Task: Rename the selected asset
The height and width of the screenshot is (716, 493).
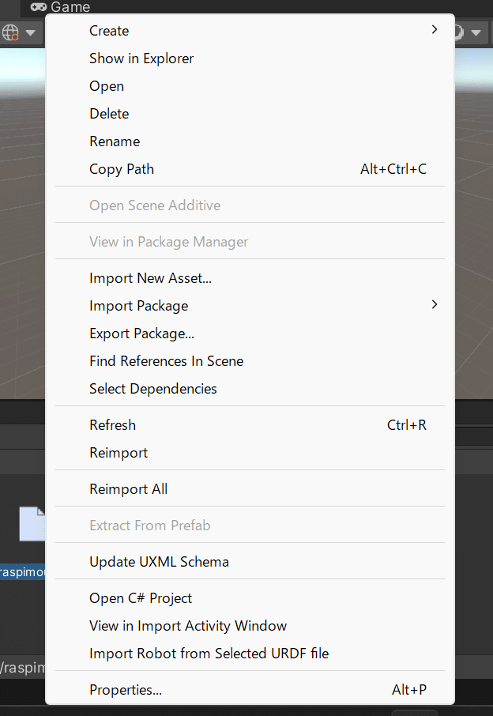Action: pos(115,141)
